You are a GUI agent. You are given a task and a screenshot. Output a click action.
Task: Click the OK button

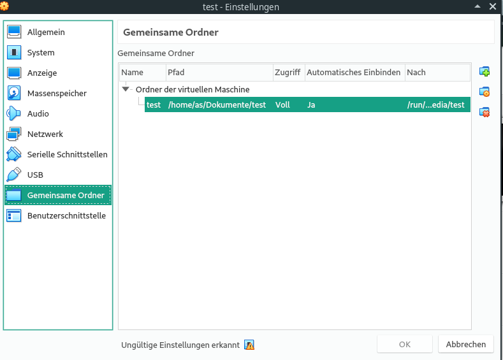[404, 344]
